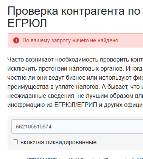Click the включая ликвидированные label text
Screen dimensions: 143x159
tap(58, 142)
